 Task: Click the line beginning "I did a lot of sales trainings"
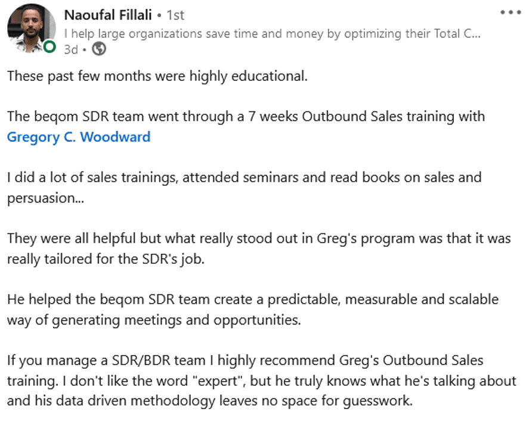coord(245,177)
